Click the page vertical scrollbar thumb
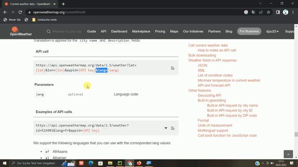 click(x=296, y=134)
